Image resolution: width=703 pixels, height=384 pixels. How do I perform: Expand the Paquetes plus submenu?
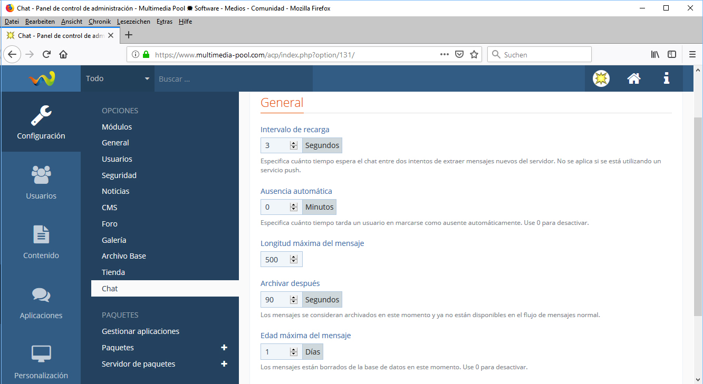pyautogui.click(x=224, y=348)
